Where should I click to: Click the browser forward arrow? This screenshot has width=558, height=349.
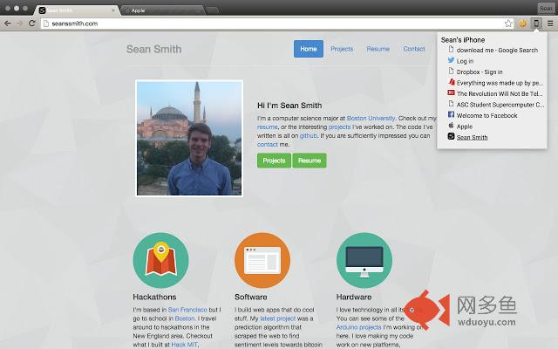click(19, 24)
